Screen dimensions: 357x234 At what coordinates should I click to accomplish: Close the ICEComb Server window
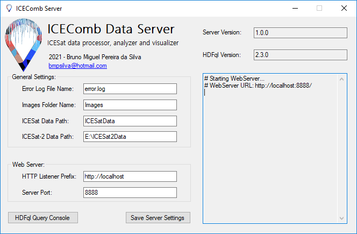(344, 9)
